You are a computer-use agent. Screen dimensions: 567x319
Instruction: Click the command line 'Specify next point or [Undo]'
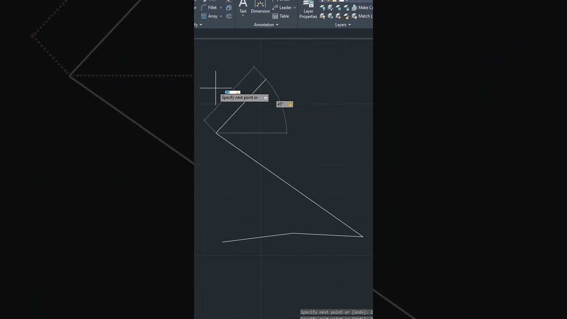pyautogui.click(x=337, y=312)
